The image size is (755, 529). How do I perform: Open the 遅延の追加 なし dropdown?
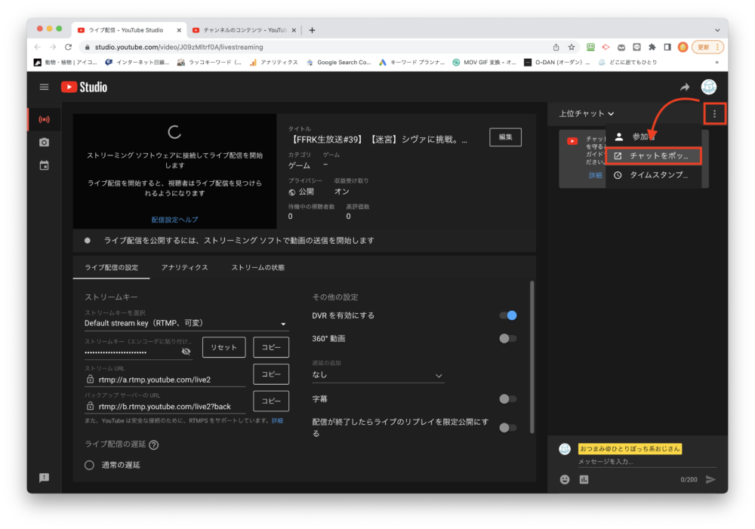(377, 375)
